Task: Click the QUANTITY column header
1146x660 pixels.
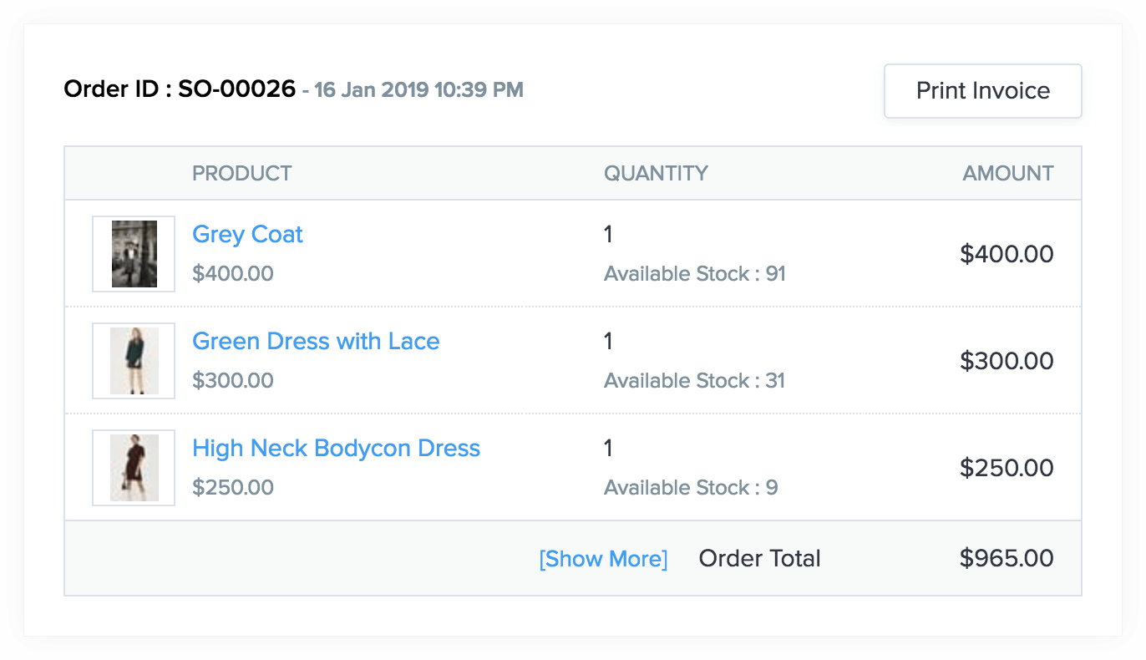Action: coord(656,174)
